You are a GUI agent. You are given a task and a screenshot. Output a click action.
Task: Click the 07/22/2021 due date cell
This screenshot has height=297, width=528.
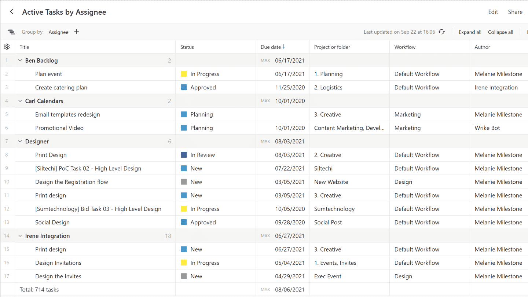(283, 169)
